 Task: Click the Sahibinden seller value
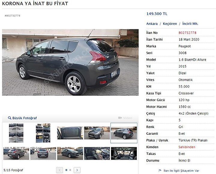[187, 147]
